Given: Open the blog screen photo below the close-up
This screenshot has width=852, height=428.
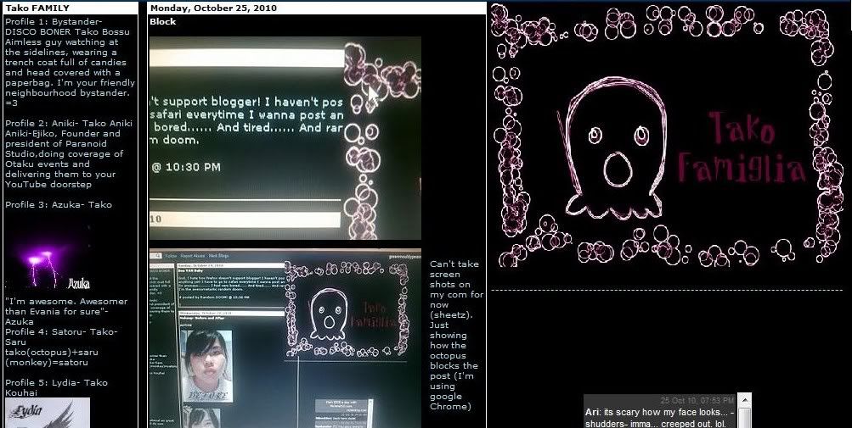Looking at the screenshot, I should pyautogui.click(x=285, y=338).
